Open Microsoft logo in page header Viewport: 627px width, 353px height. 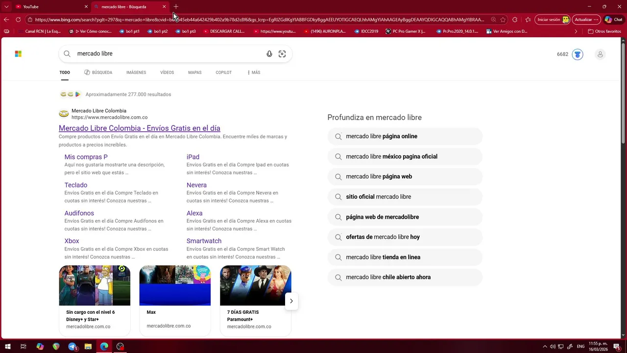click(x=18, y=54)
